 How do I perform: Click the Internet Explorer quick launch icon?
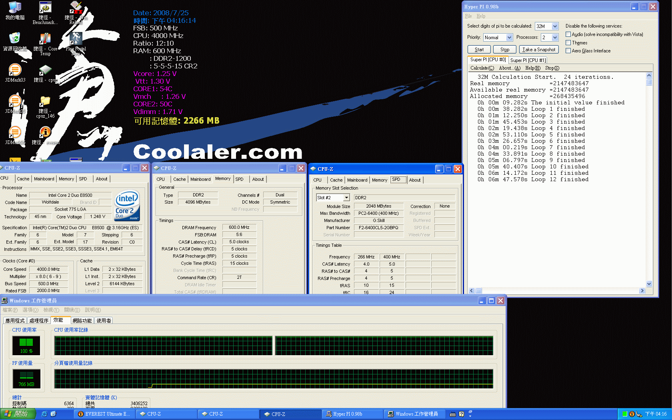coord(44,414)
